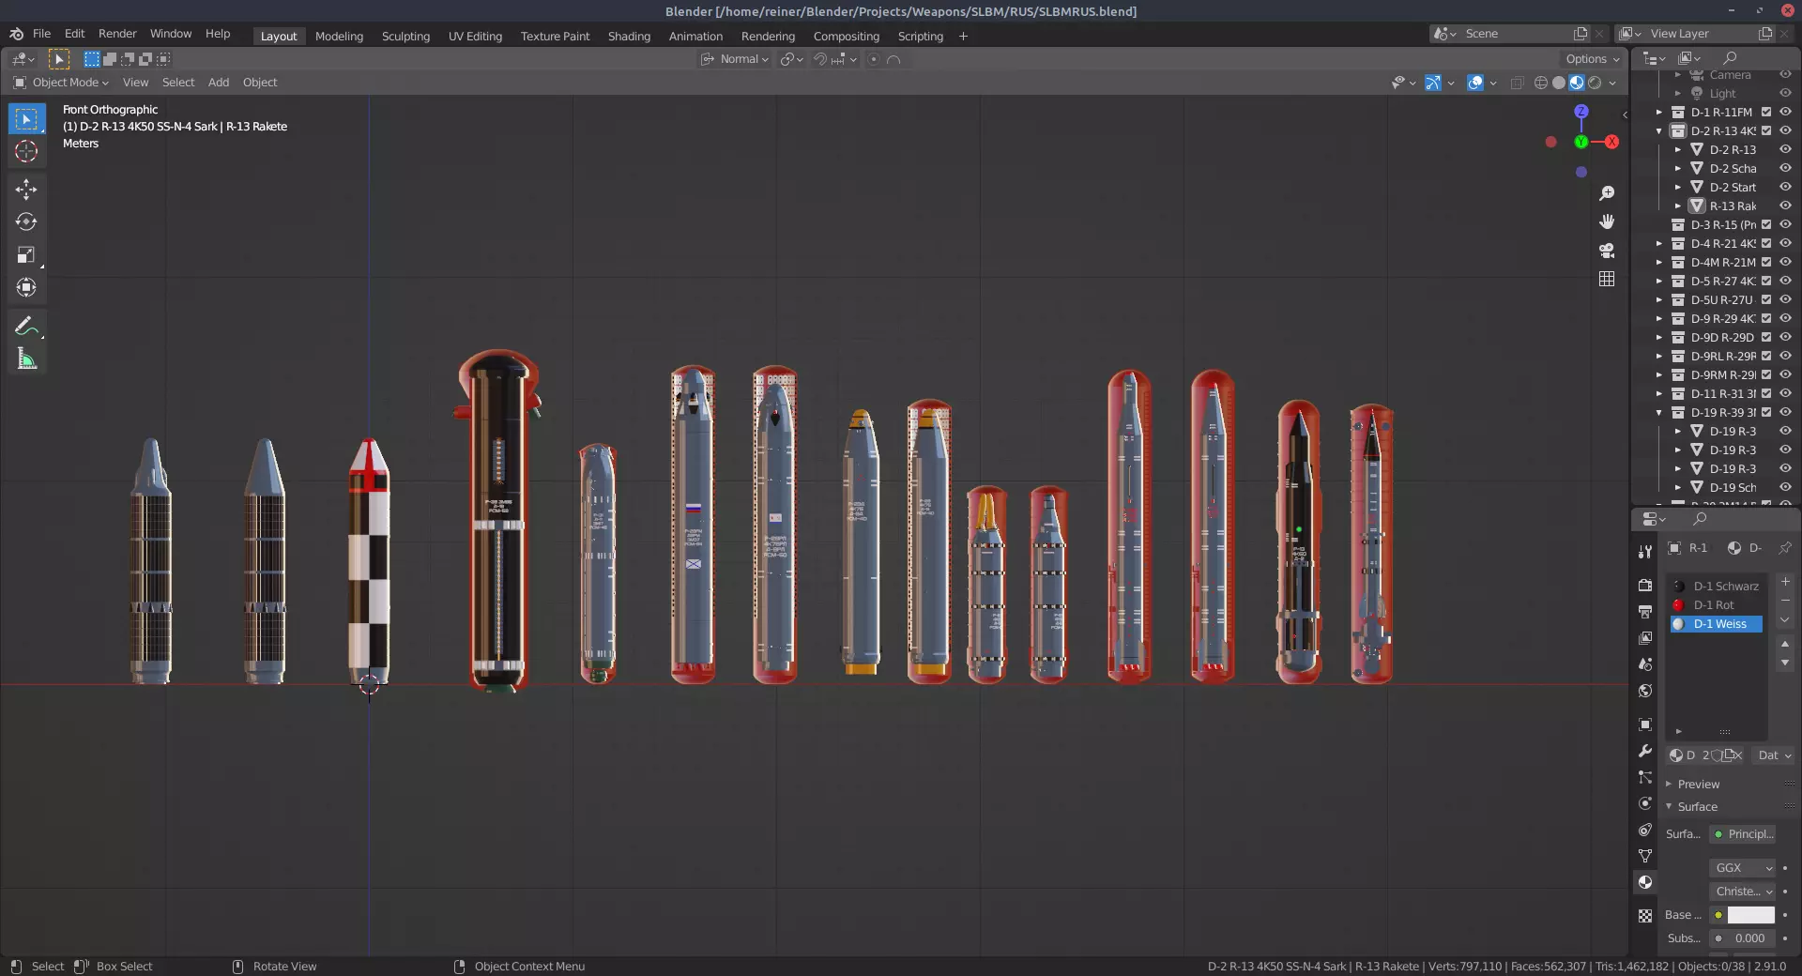Open the World properties tab
Screen dimensions: 1802x976
[x=1645, y=691]
